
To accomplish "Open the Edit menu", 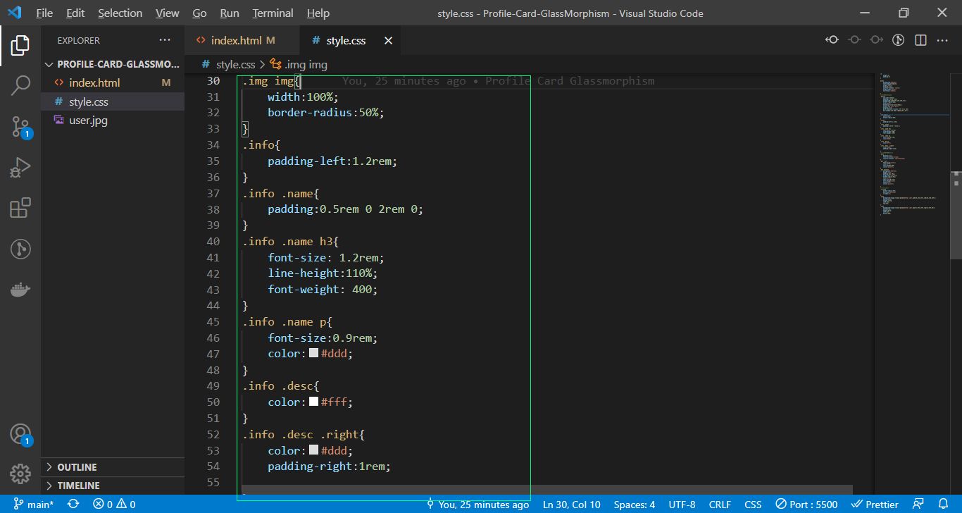I will click(75, 13).
